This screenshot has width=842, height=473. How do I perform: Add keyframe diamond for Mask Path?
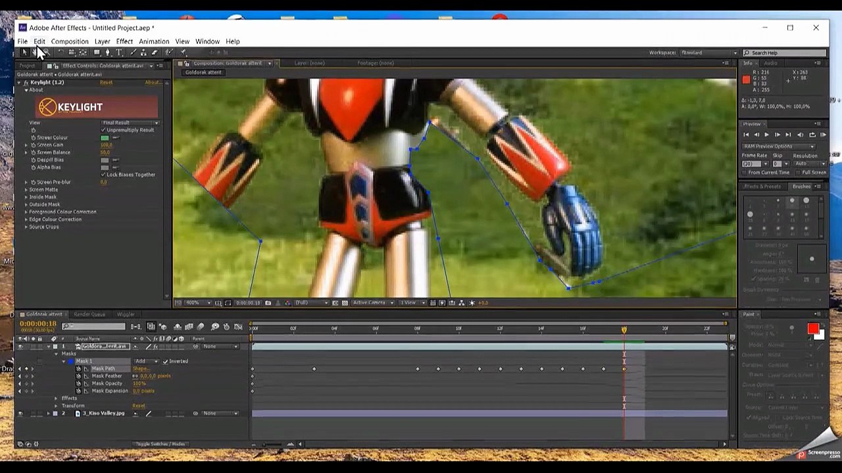pos(26,369)
